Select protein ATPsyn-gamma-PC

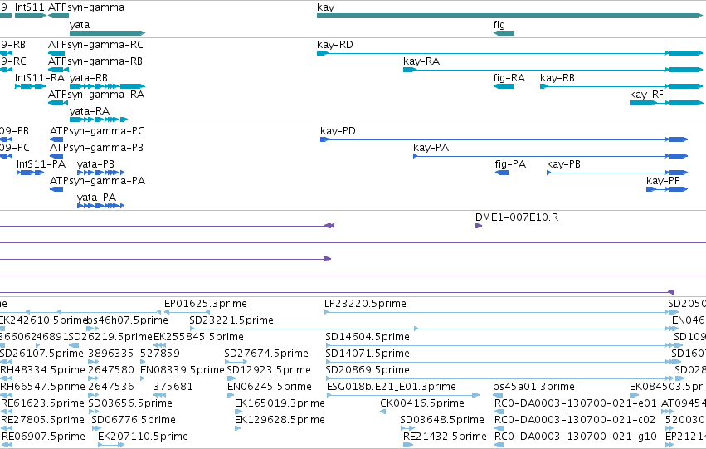point(56,139)
